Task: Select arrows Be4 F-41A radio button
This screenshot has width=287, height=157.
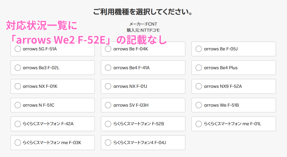Action: 108,68
